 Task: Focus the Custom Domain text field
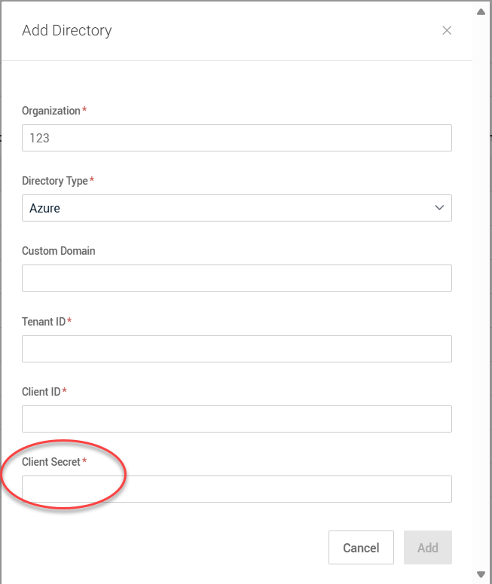click(237, 278)
